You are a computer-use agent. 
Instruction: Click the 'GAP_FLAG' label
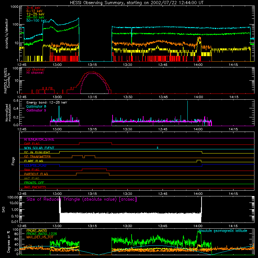[32, 144]
